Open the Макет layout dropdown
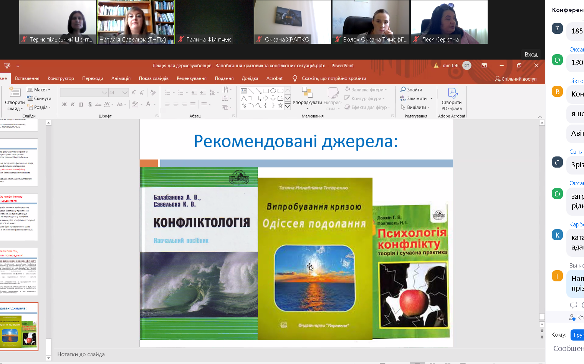The image size is (584, 364). coord(39,90)
